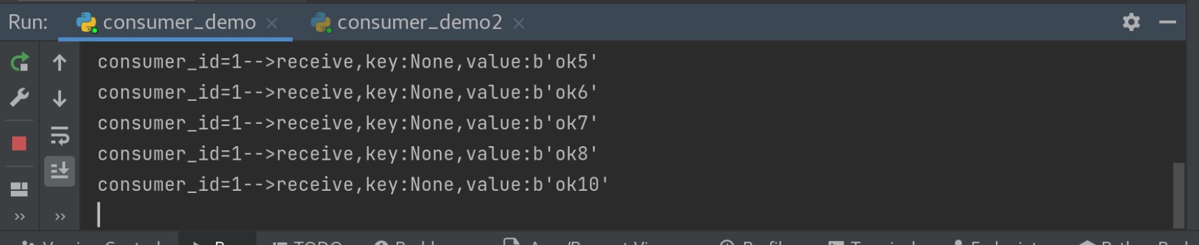The height and width of the screenshot is (245, 1199).
Task: Stop the running process with red square
Action: coord(20,143)
